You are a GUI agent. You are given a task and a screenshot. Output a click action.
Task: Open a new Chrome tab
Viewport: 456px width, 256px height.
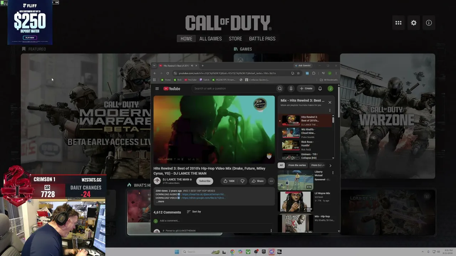202,66
